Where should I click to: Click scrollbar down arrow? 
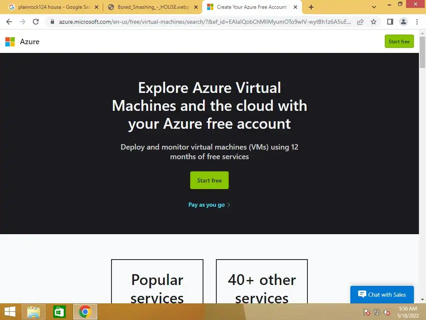(x=422, y=300)
